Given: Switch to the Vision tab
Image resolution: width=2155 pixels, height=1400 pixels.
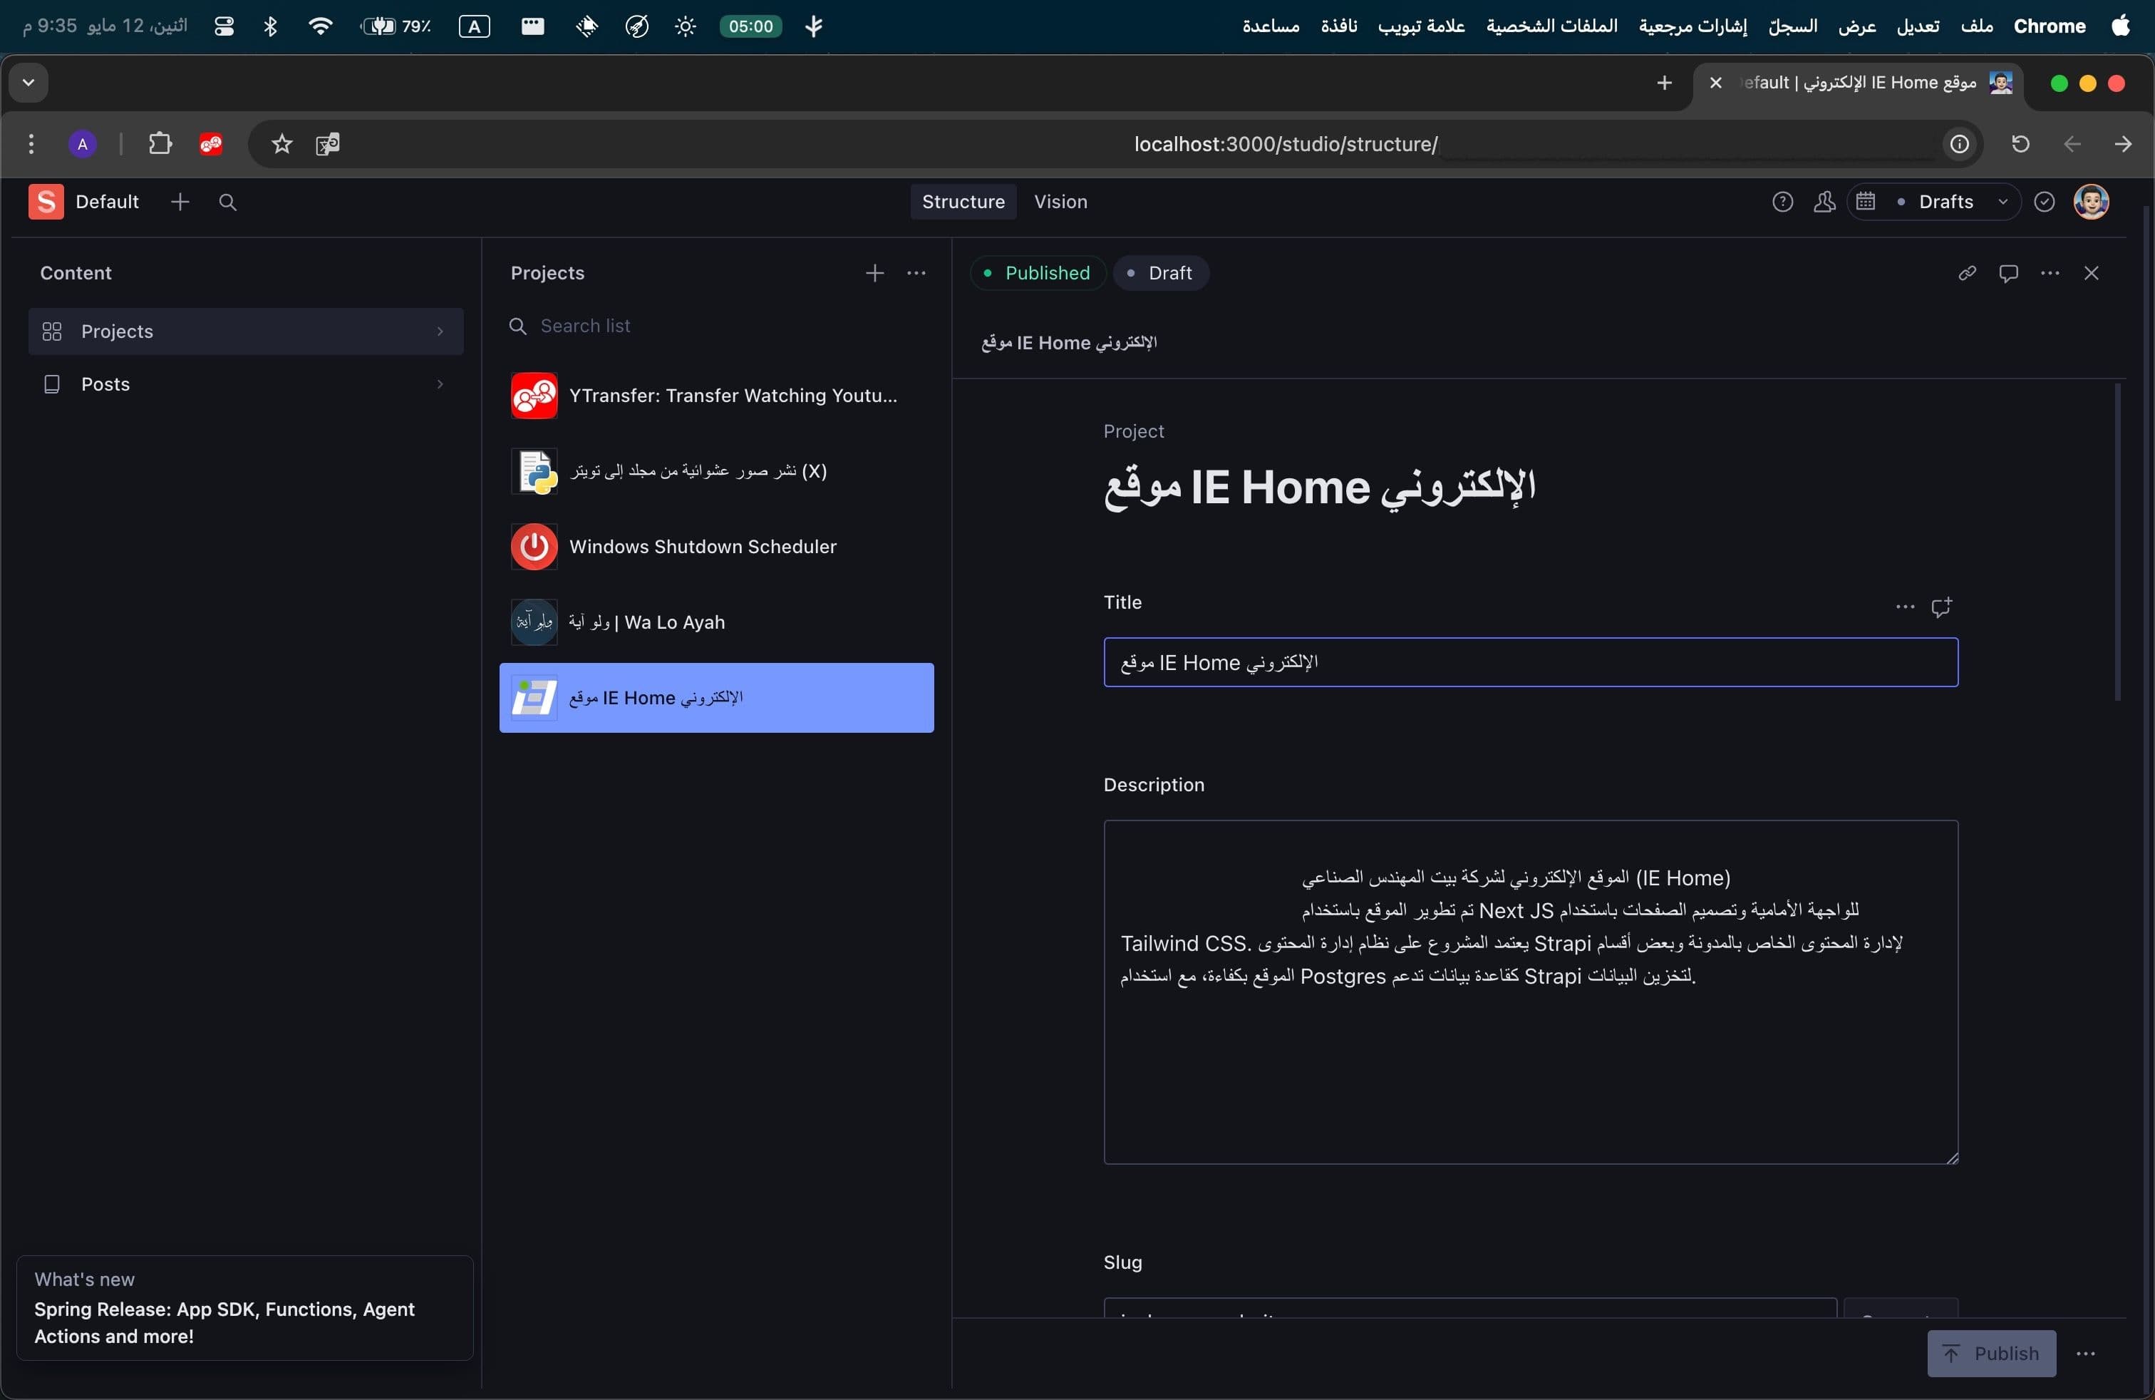Looking at the screenshot, I should click(1060, 202).
